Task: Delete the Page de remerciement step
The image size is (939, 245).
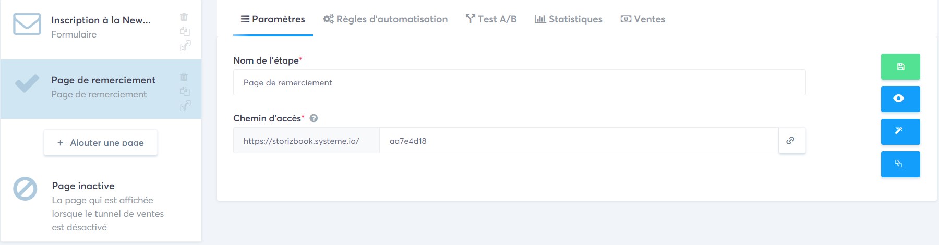Action: pos(184,77)
